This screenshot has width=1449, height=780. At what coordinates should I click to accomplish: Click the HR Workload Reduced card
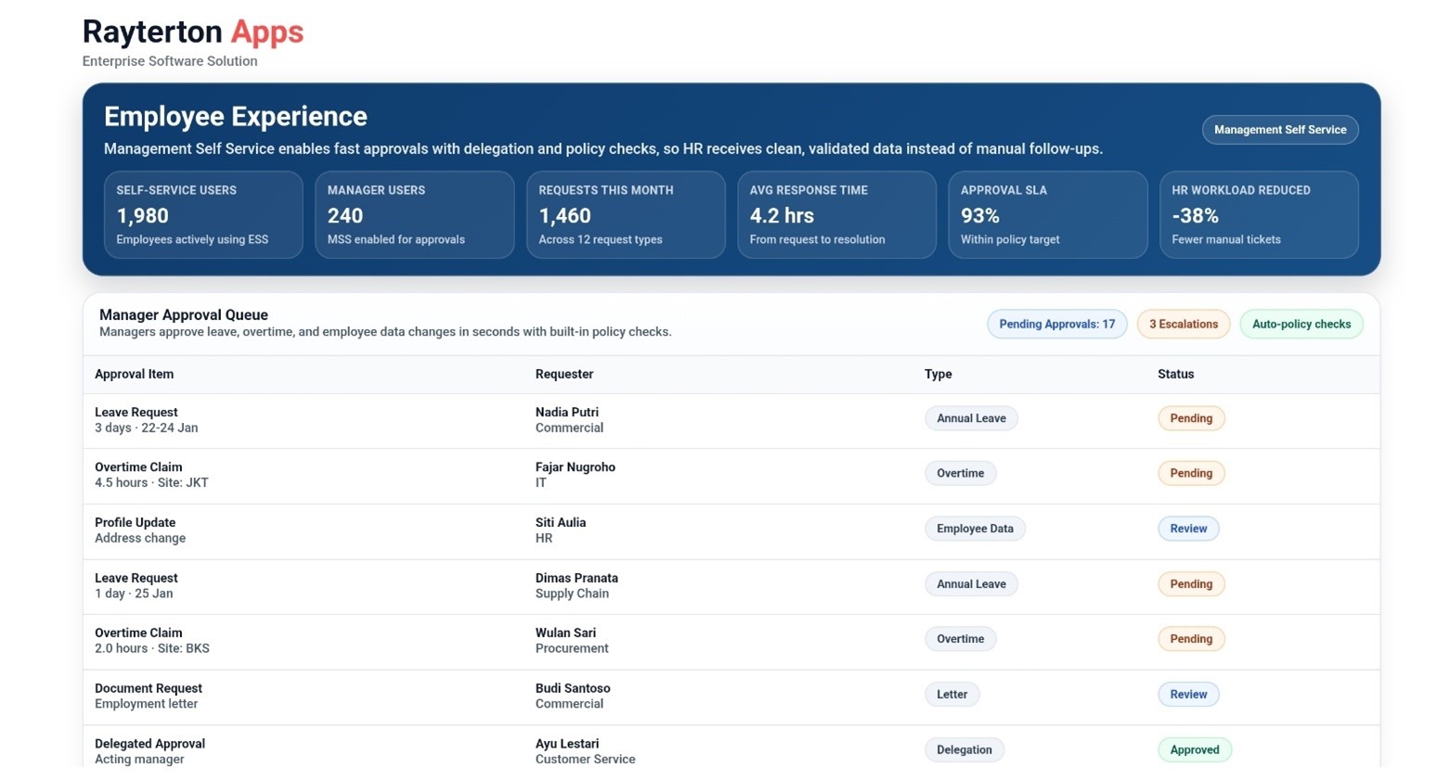click(x=1258, y=214)
